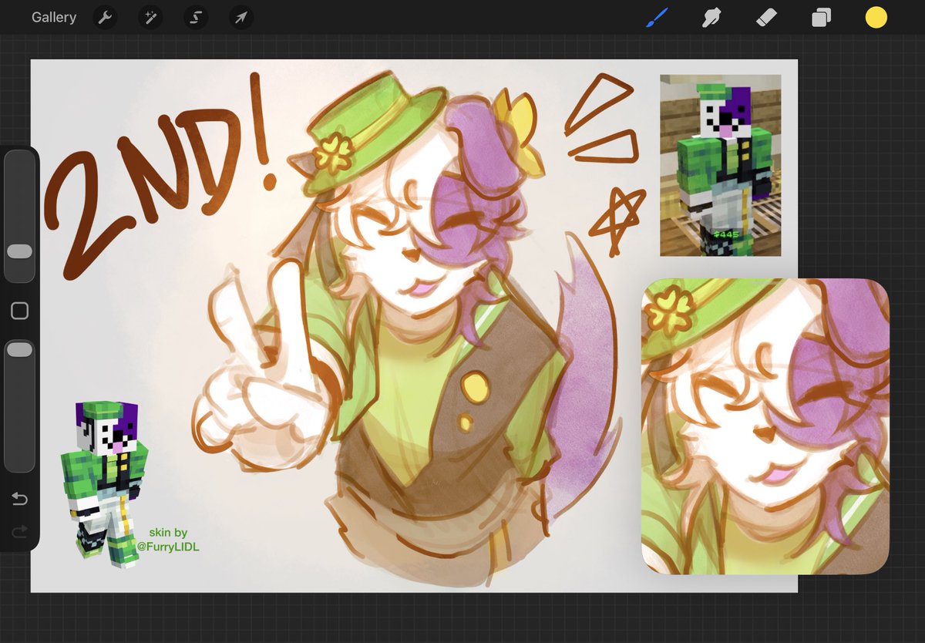
Task: Activate the Transform arrow tool
Action: point(241,18)
